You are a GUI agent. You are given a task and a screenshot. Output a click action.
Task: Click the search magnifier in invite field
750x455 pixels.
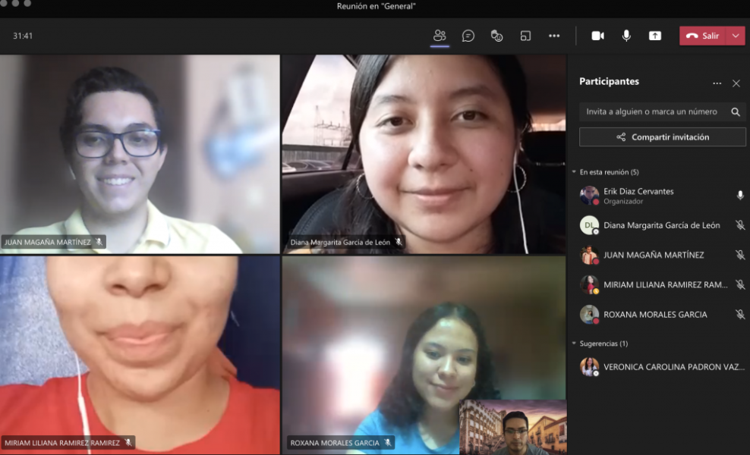tap(735, 111)
